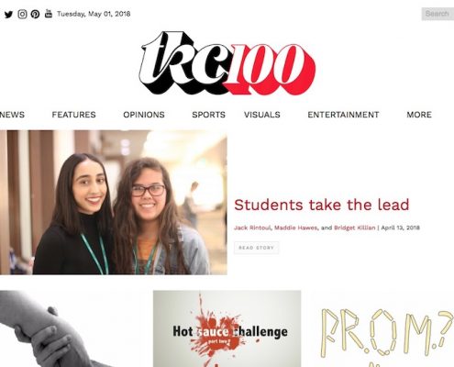Open the Features menu item
Image resolution: width=454 pixels, height=367 pixels.
pos(73,115)
